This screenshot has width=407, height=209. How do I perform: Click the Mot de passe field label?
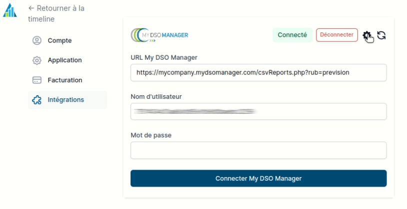click(151, 135)
